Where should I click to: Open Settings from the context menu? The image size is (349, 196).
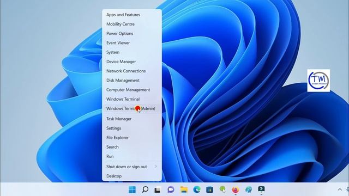(132, 128)
